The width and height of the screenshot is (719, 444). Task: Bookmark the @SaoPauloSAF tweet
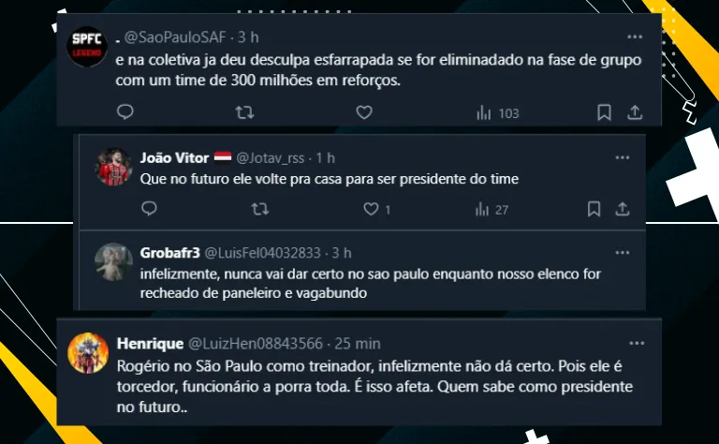[x=605, y=112]
